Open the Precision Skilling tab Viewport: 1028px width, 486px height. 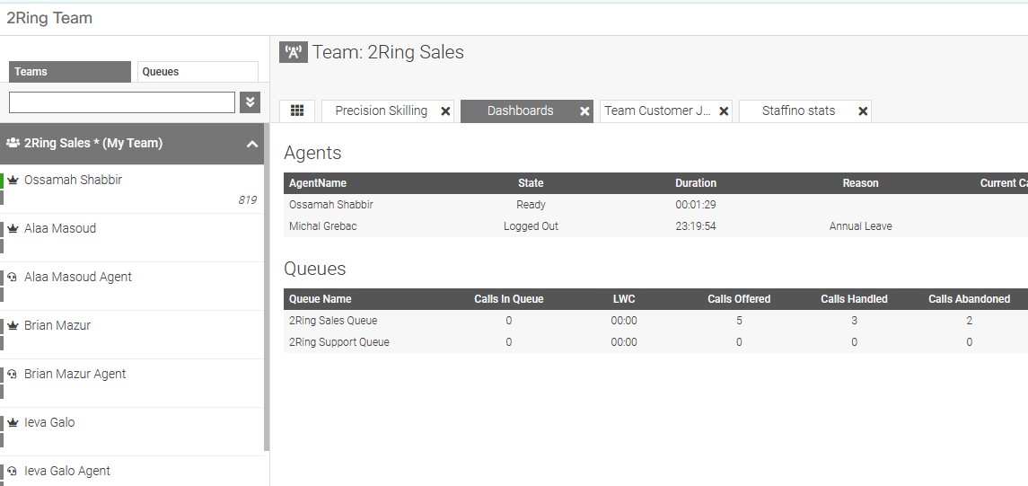[381, 110]
